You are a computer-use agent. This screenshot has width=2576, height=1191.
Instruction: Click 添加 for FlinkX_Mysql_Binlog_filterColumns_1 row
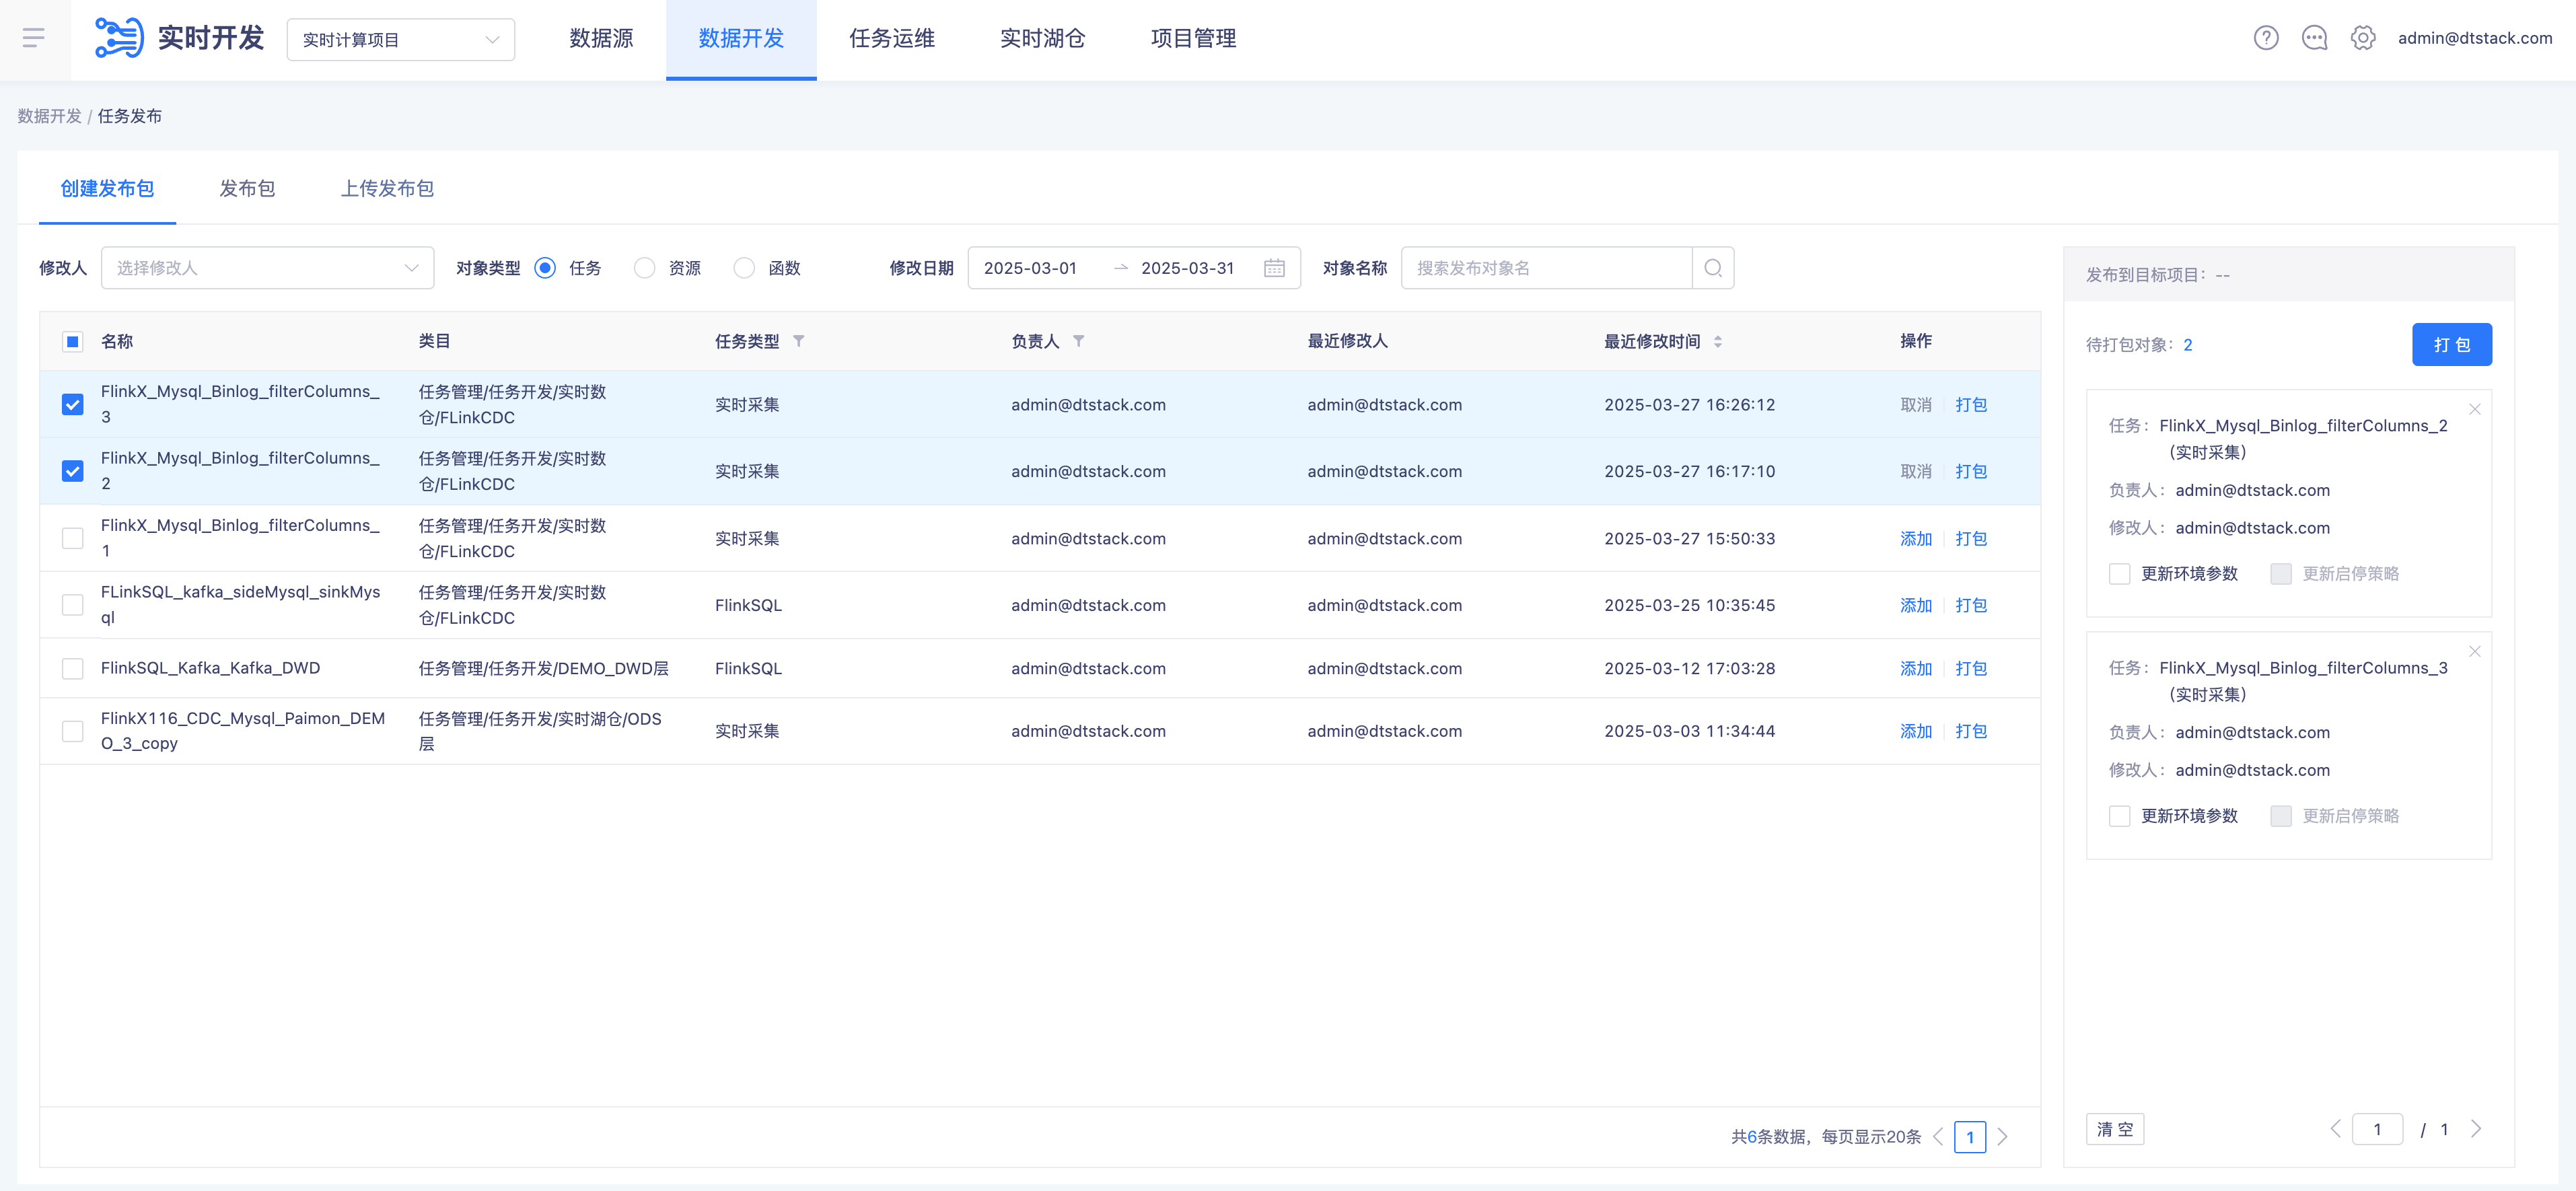pyautogui.click(x=1916, y=538)
